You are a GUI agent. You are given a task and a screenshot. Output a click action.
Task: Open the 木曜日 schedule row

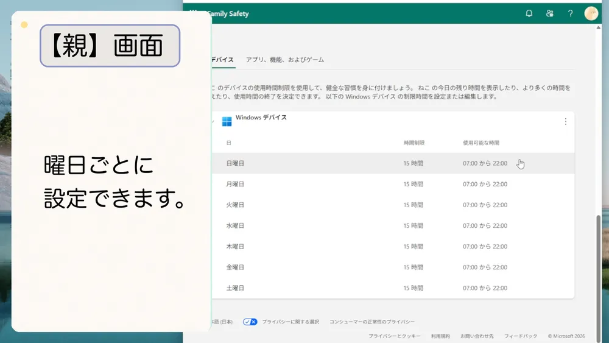(x=393, y=246)
